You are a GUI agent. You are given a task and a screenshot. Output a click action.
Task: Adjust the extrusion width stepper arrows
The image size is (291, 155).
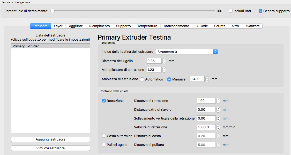coord(207,79)
